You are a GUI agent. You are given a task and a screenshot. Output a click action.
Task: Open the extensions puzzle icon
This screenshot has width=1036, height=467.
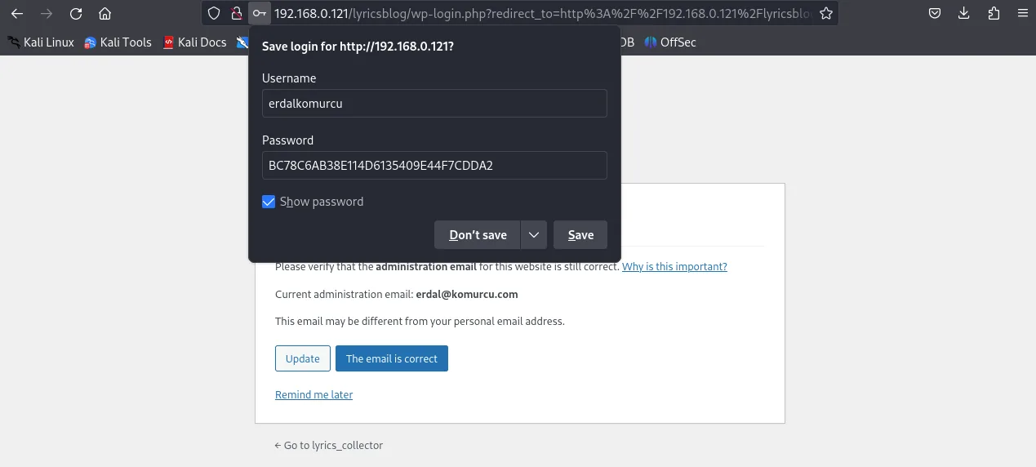[994, 13]
